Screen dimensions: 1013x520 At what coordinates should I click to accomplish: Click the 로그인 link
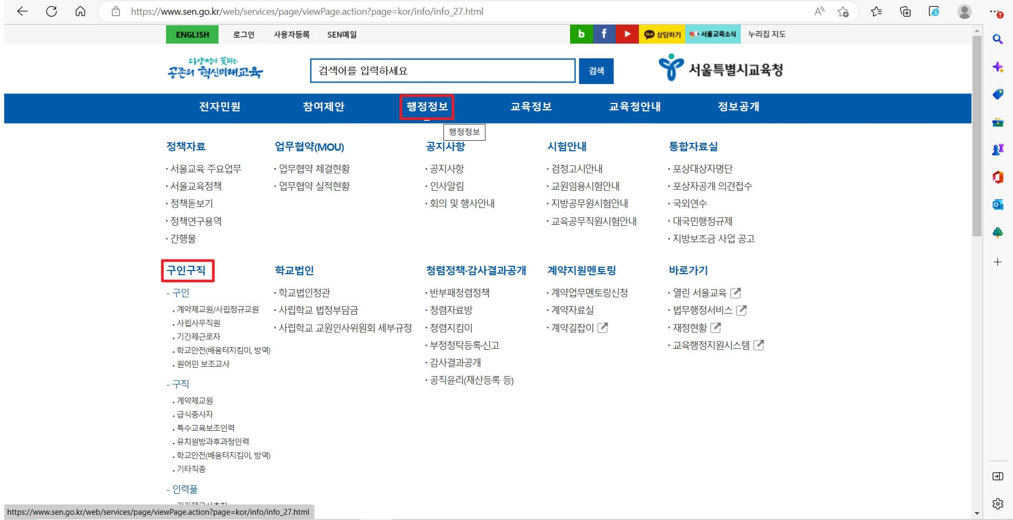(243, 34)
